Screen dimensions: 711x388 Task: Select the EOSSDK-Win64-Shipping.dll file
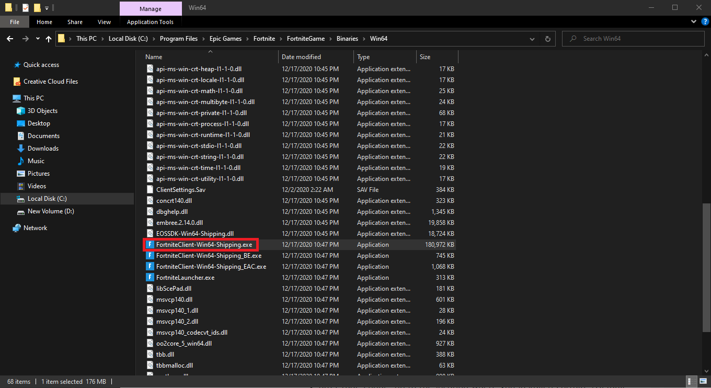point(195,234)
